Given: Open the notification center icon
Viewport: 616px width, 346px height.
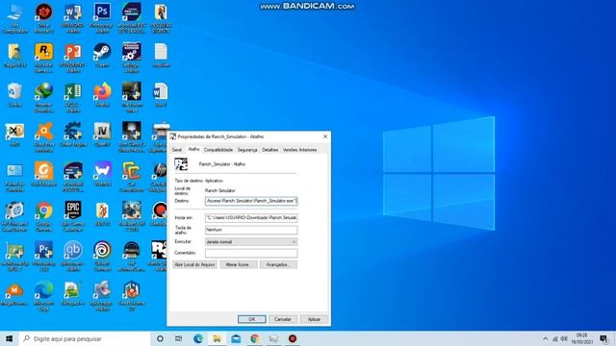Looking at the screenshot, I should point(603,338).
